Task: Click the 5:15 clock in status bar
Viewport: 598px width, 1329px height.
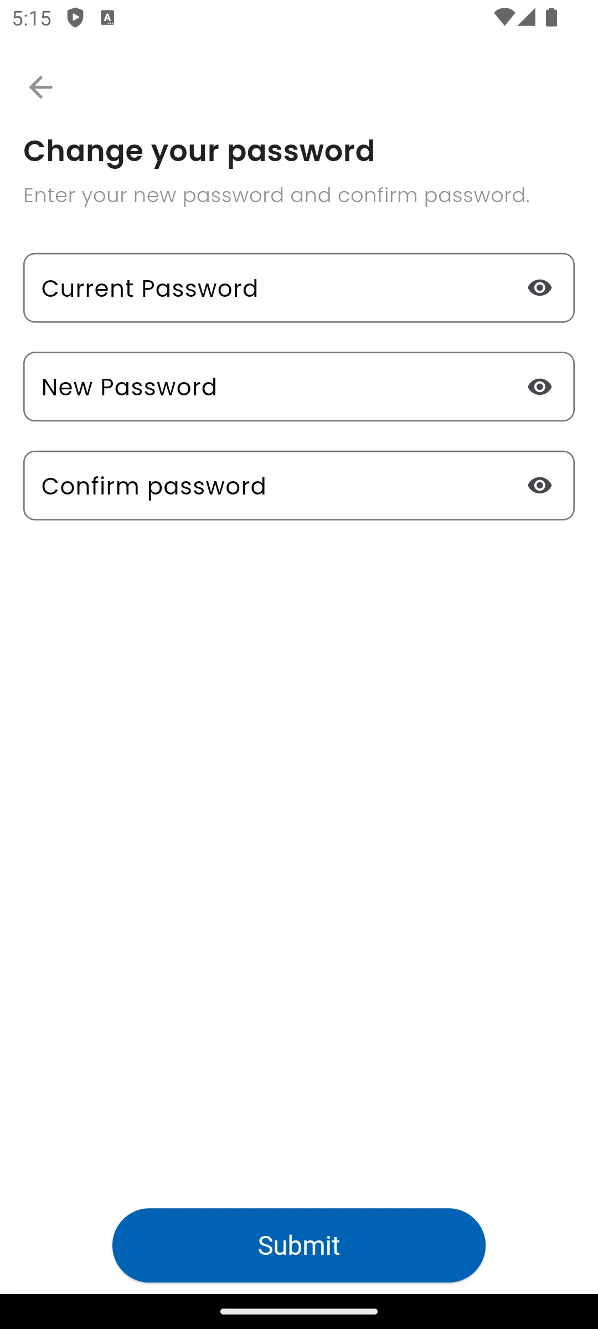Action: 32,18
